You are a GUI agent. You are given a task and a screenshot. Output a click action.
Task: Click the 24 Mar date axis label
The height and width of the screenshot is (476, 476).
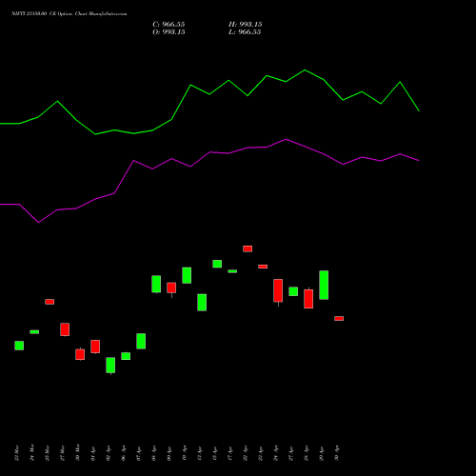(x=32, y=453)
